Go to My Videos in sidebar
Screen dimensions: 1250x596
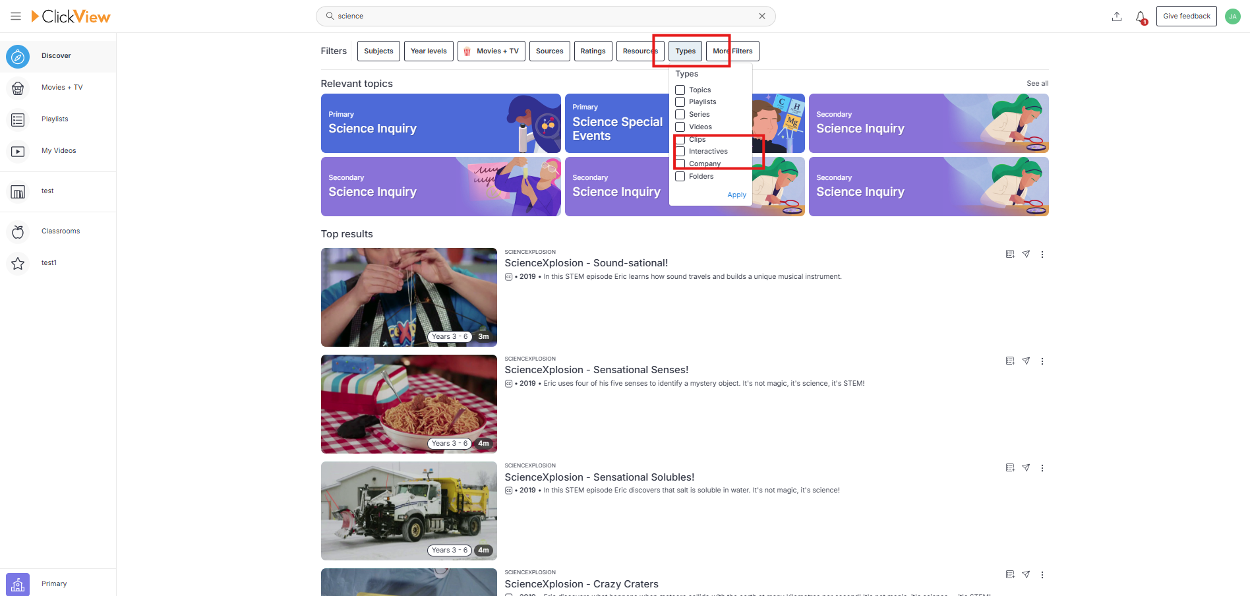58,151
